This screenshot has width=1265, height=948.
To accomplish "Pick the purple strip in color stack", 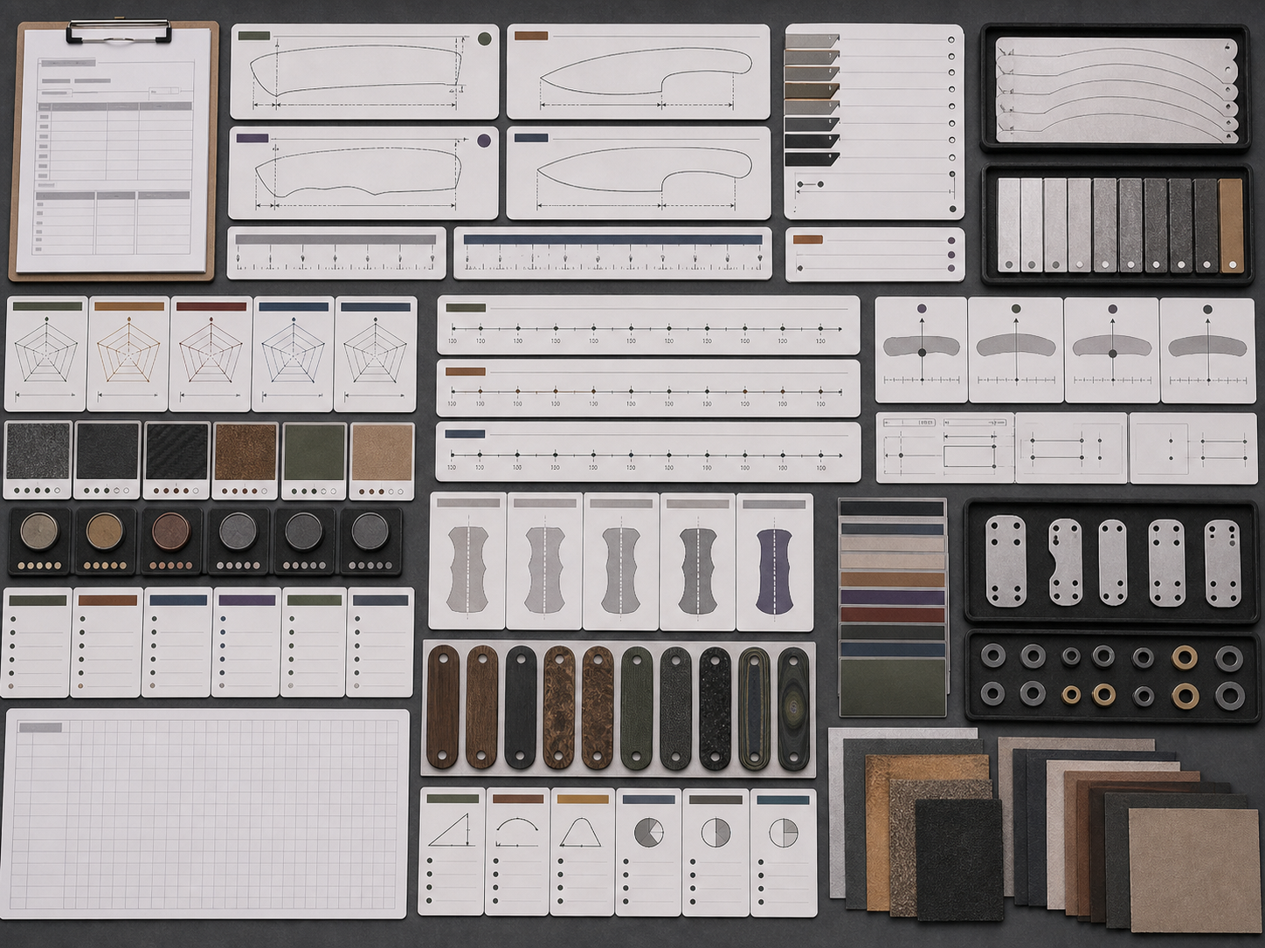I will (x=892, y=598).
